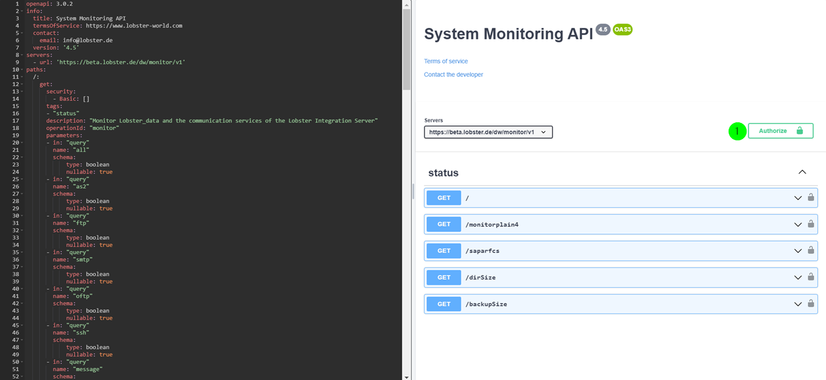Fold the security block at line 13
This screenshot has height=380, width=826.
pos(22,92)
